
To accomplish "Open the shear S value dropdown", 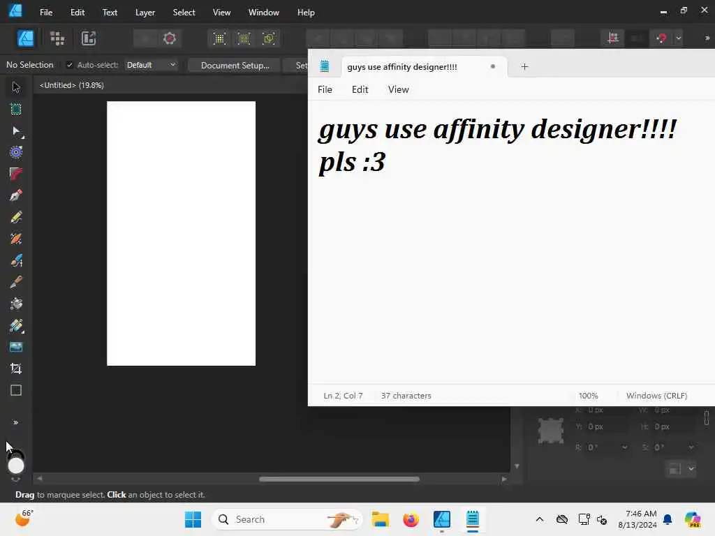I will click(691, 447).
